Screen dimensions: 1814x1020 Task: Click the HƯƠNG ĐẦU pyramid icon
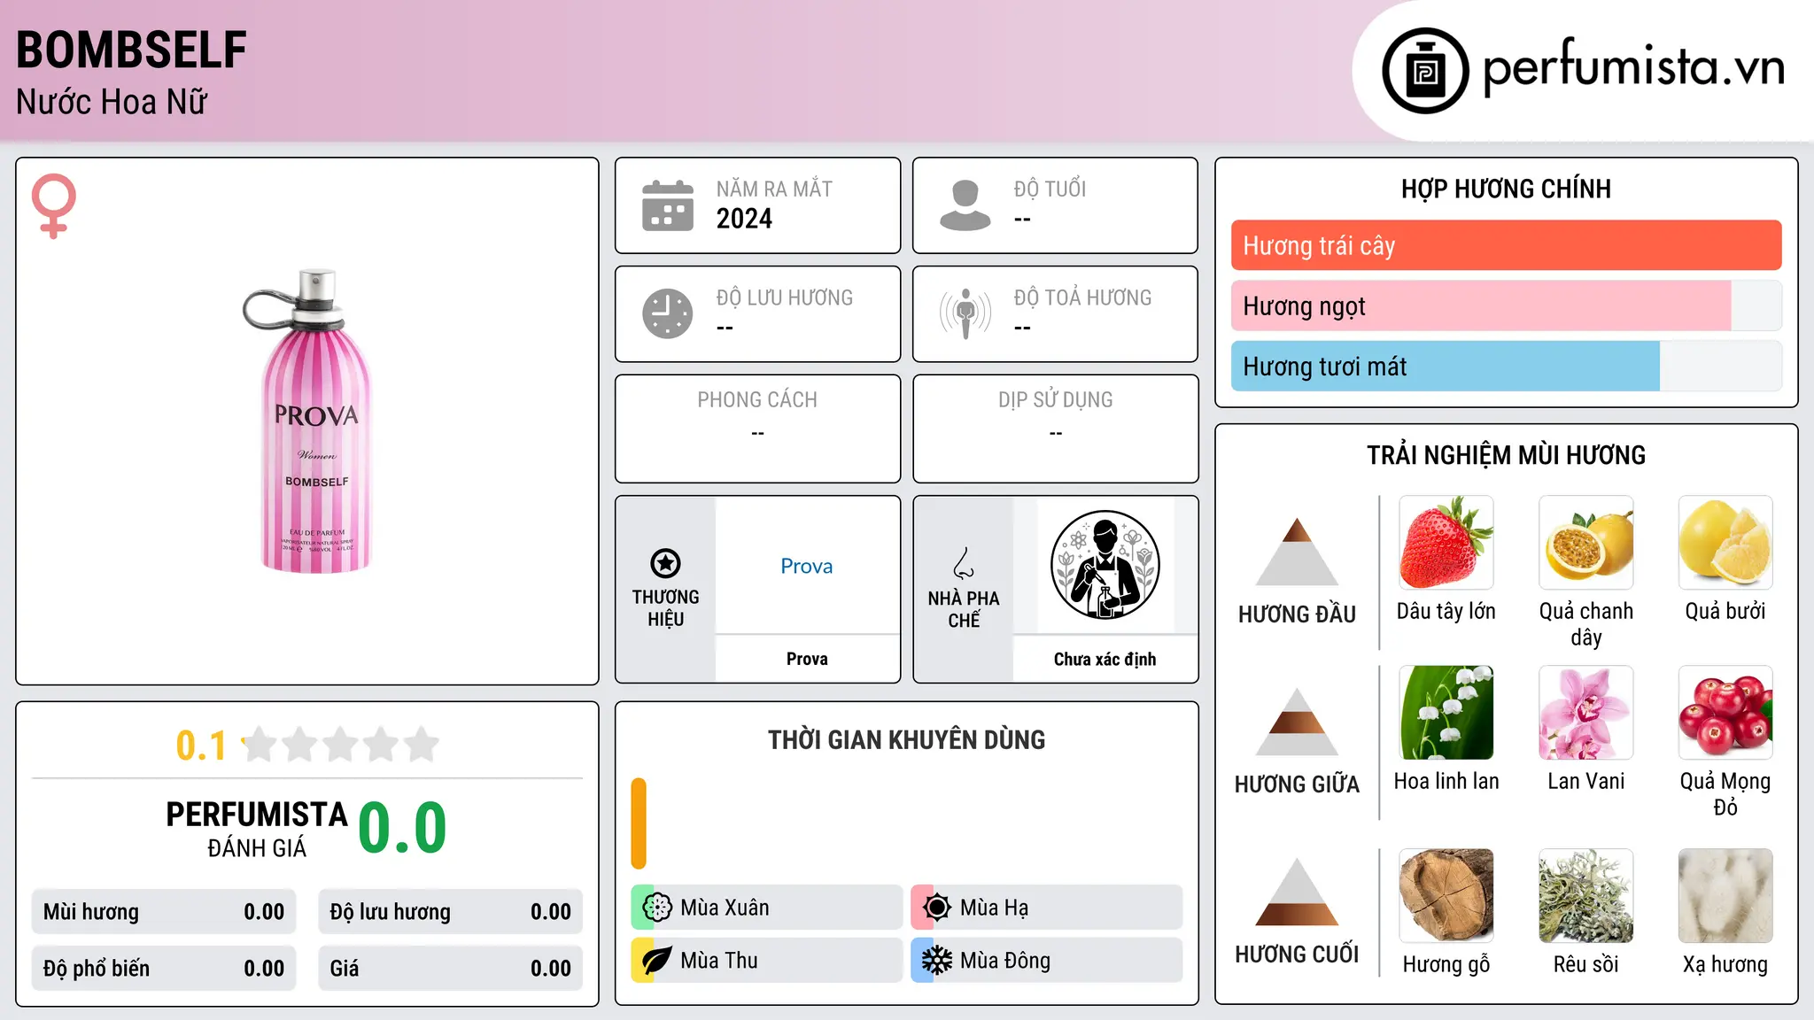click(x=1297, y=552)
